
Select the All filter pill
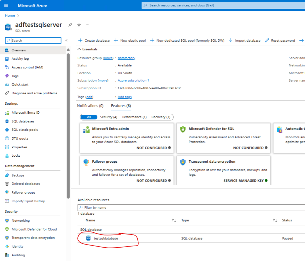pos(89,117)
